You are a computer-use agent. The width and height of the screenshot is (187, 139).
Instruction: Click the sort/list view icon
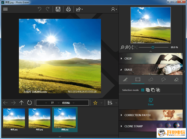(110, 103)
